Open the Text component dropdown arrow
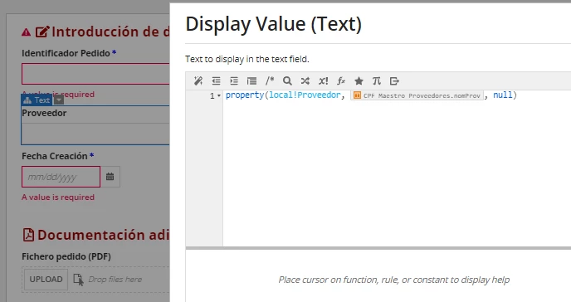The height and width of the screenshot is (302, 571). (x=59, y=100)
